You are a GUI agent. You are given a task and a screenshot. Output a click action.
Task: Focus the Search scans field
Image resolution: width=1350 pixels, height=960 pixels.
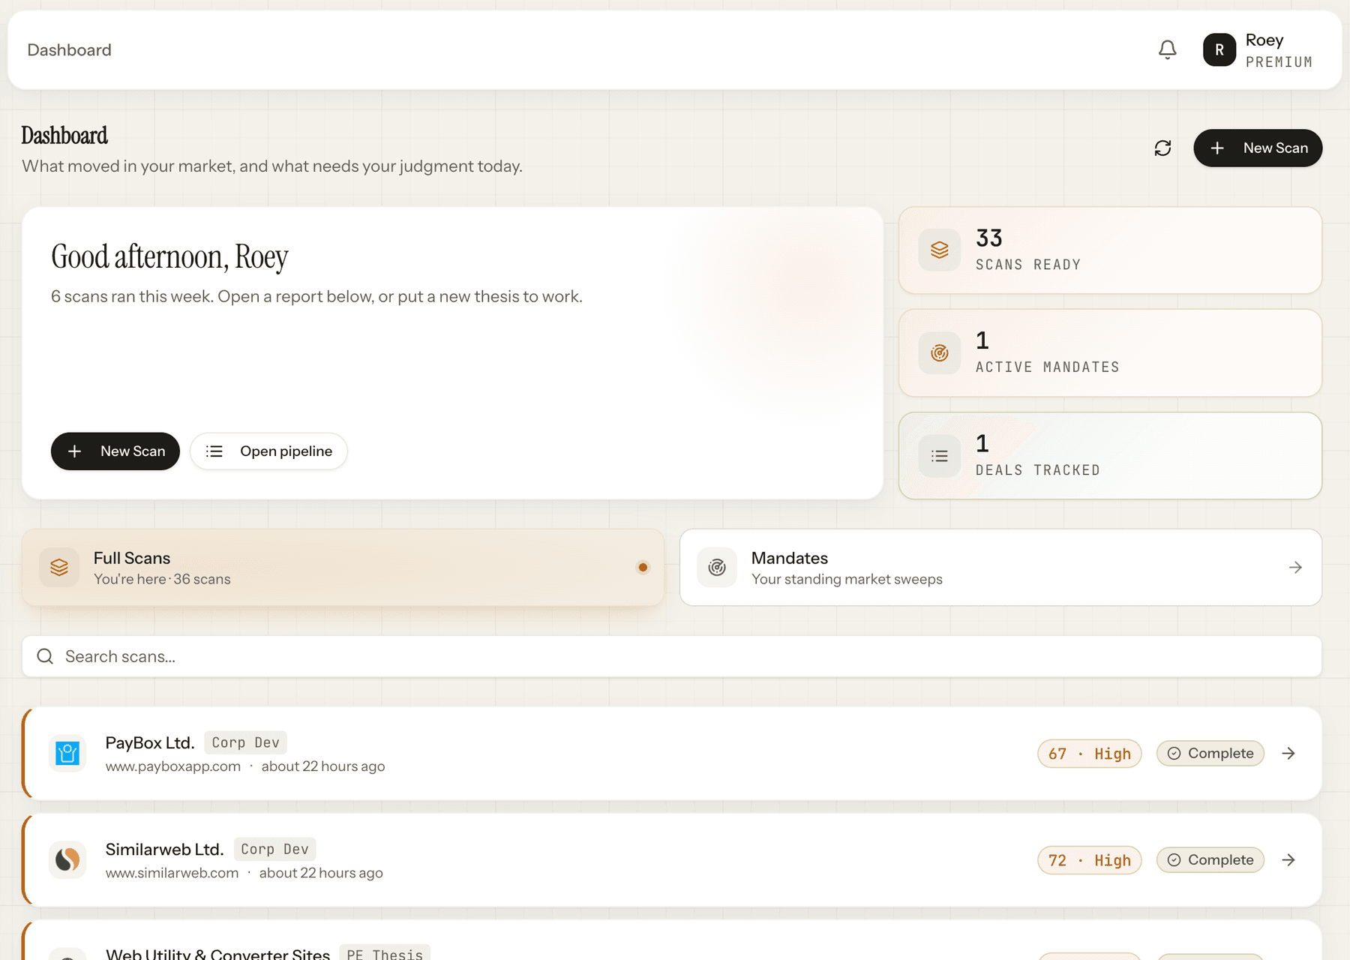click(x=672, y=656)
